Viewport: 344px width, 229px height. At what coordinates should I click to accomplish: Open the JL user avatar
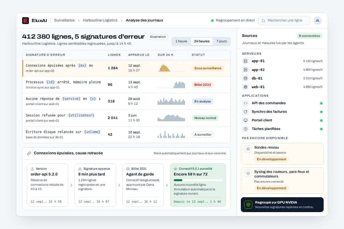click(317, 20)
